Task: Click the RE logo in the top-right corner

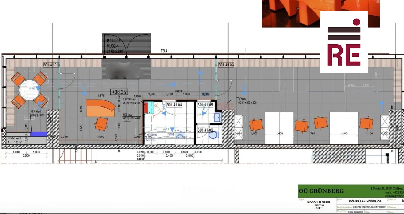Action: [344, 42]
